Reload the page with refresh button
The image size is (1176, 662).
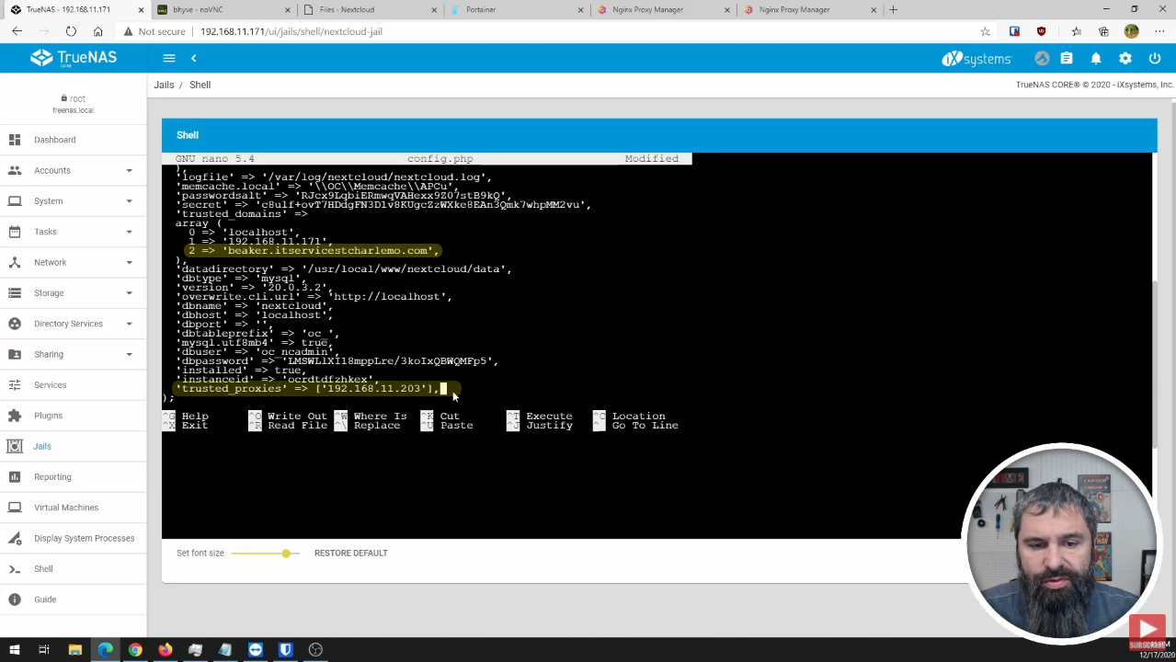click(71, 31)
